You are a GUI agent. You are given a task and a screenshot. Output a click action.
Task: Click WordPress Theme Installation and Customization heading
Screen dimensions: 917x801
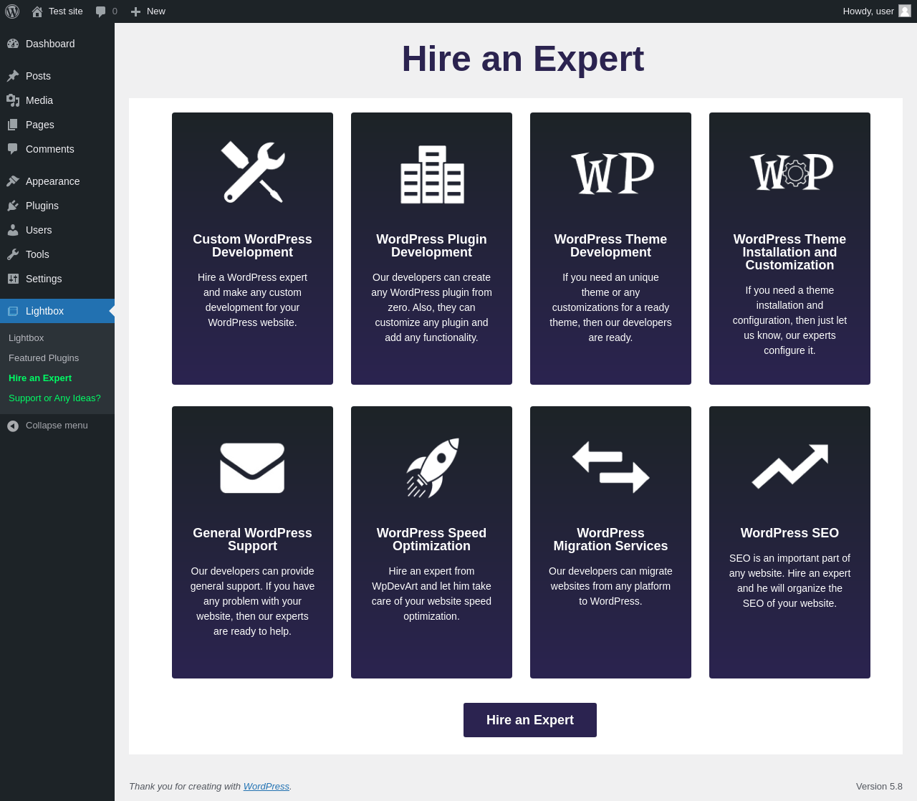coord(789,252)
